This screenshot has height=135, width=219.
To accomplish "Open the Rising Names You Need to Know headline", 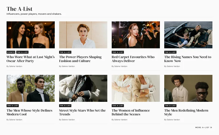I will click(x=188, y=59).
